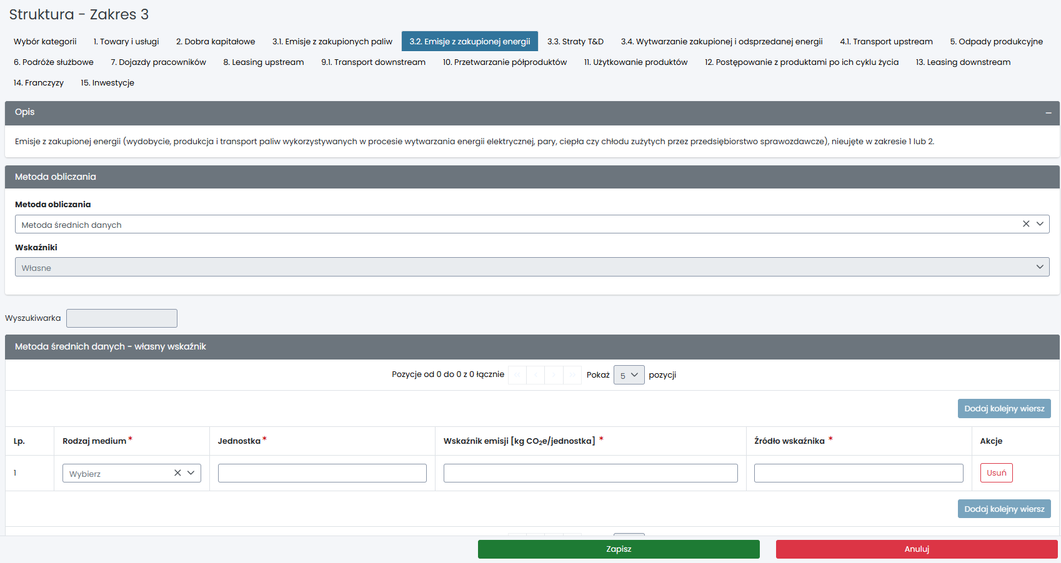
Task: Switch to the 3.3. Straty T&D tab
Action: click(x=575, y=42)
